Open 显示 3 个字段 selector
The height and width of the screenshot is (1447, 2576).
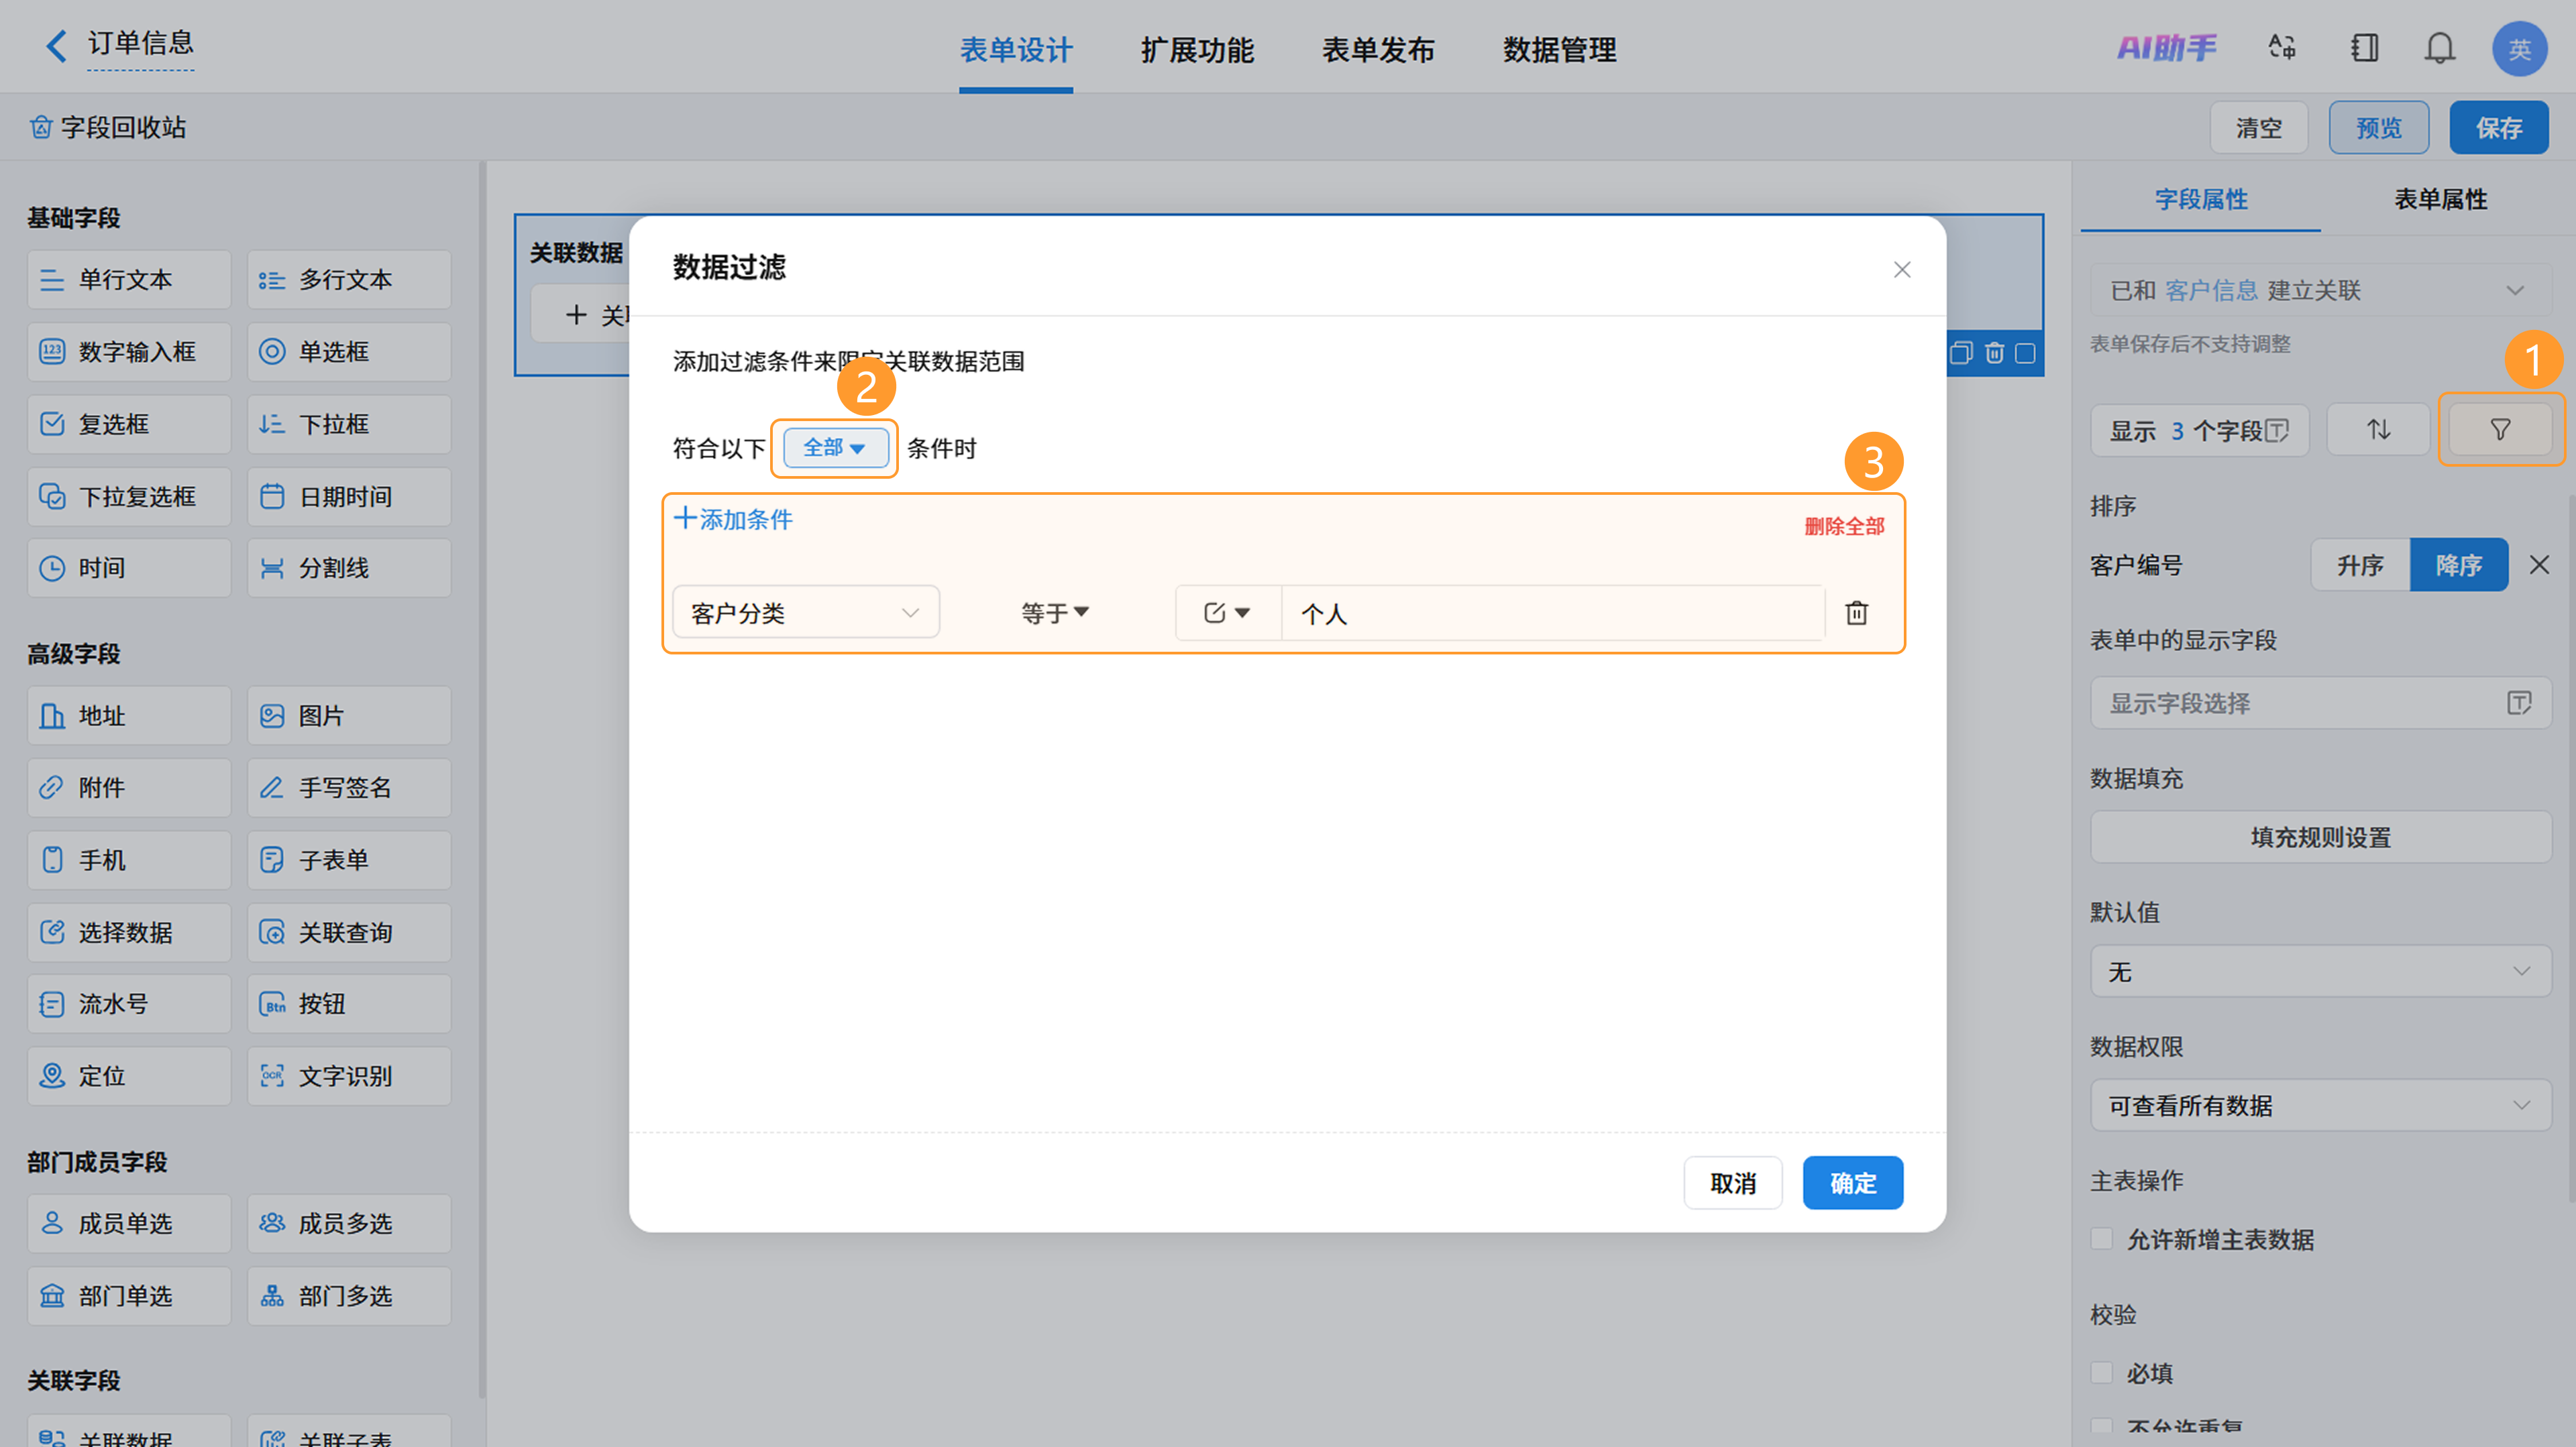tap(2199, 430)
